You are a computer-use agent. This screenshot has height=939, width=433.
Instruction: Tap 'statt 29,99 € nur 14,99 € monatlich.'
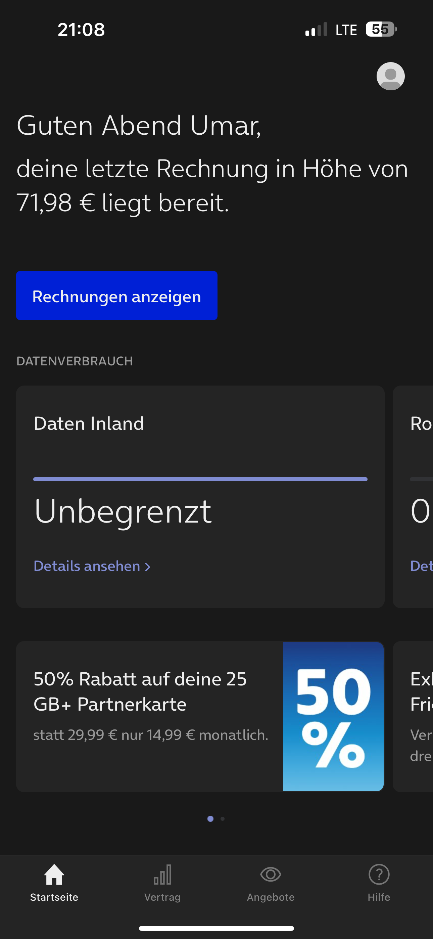point(150,735)
